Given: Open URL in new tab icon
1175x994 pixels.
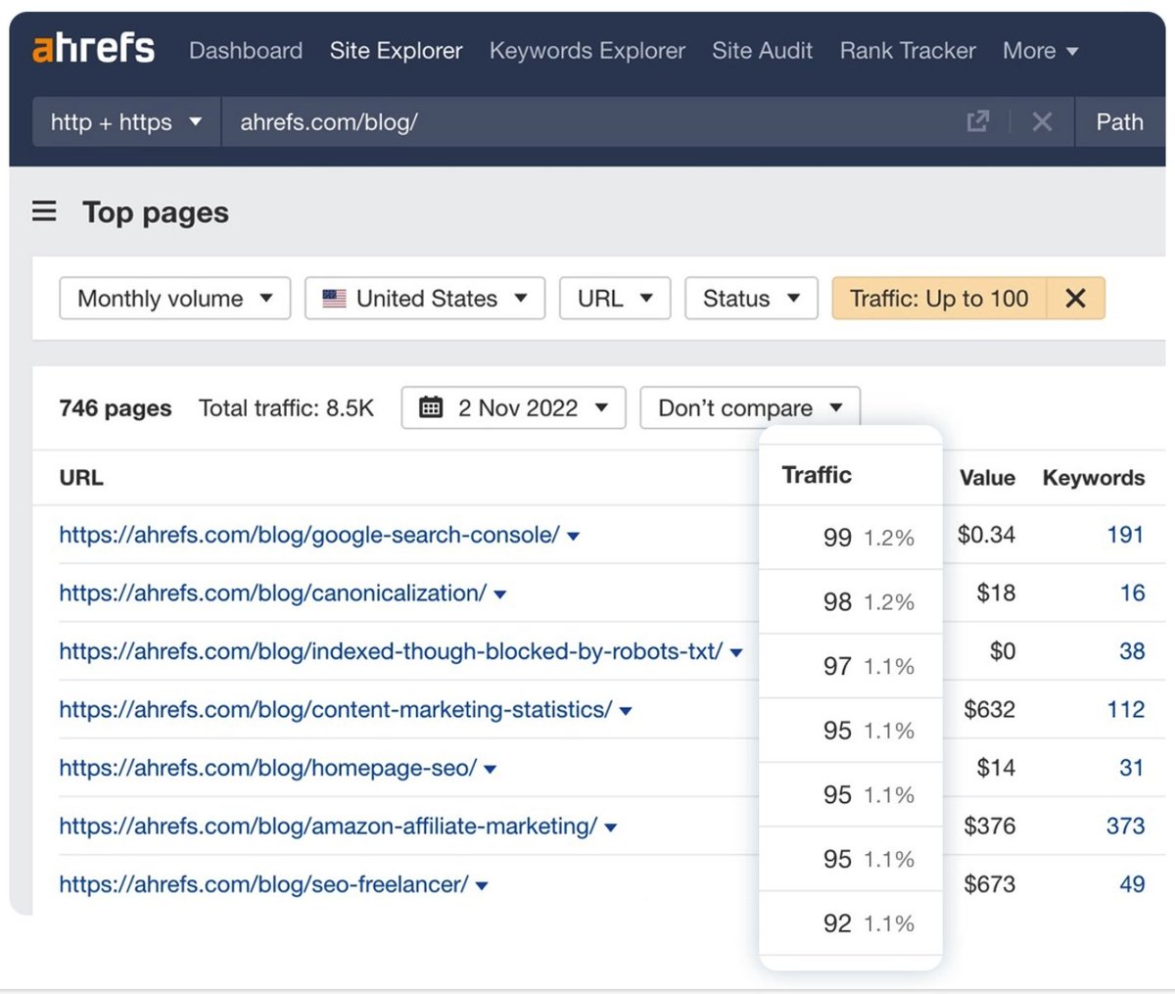Looking at the screenshot, I should click(977, 121).
